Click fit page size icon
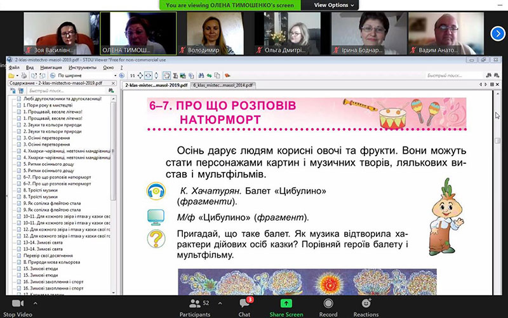Screen dimensions: 508x318 [x=140, y=76]
